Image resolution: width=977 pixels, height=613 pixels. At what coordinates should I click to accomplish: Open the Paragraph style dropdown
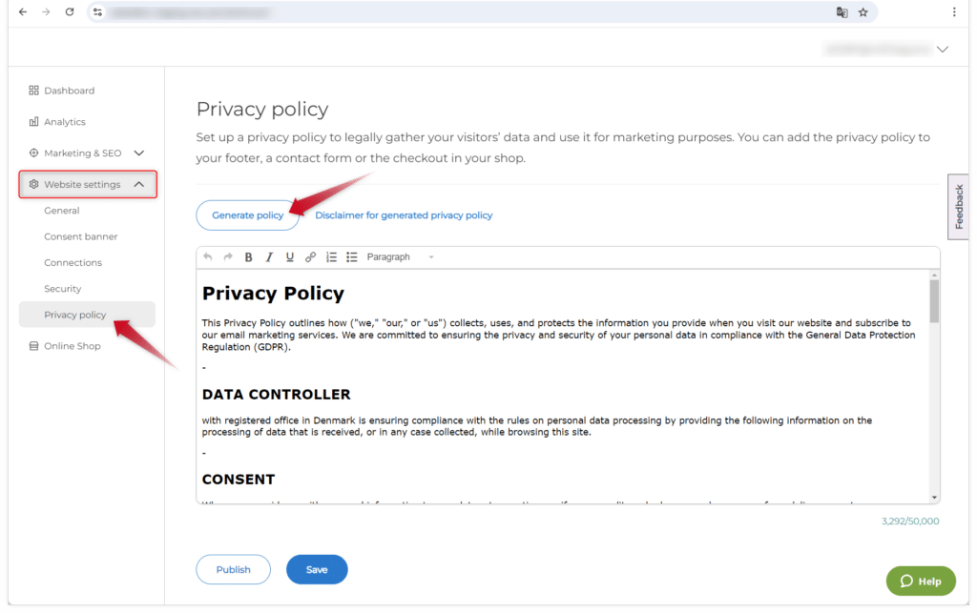[x=400, y=257]
